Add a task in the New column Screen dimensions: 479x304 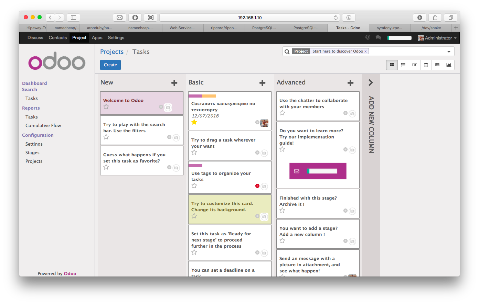pos(174,83)
